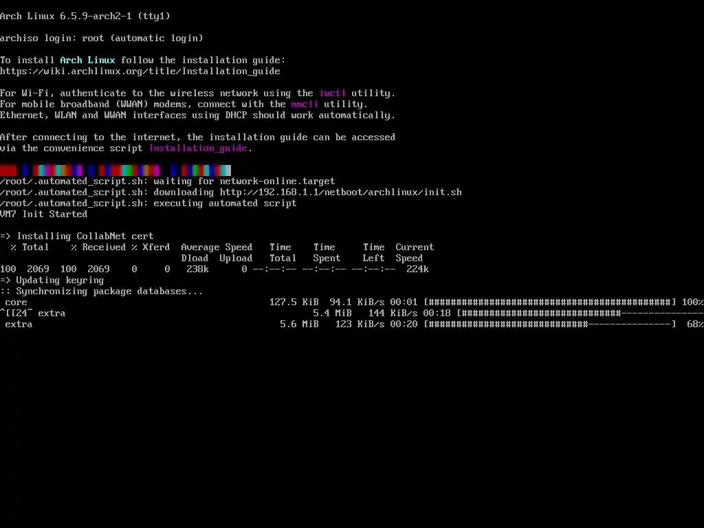Click the '224k' current speed value
Screen dimensions: 704x528
pyautogui.click(x=417, y=269)
